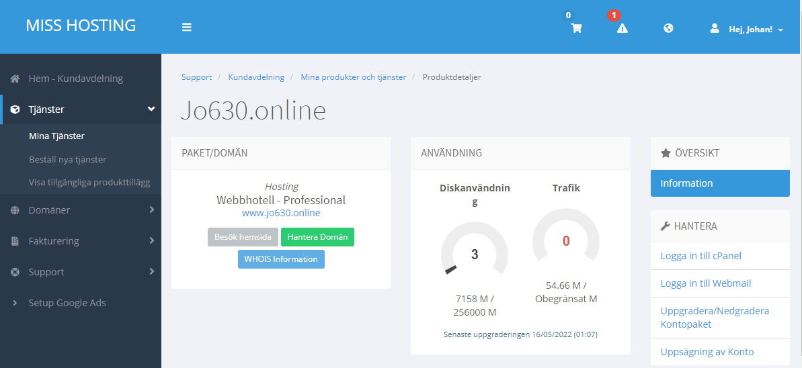The width and height of the screenshot is (802, 368).
Task: Click the Webbhotell - Professional package name
Action: pos(281,200)
